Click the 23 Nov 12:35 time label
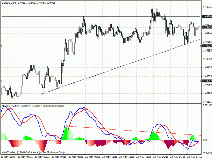This screenshot has height=159, width=212. coord(127,157)
